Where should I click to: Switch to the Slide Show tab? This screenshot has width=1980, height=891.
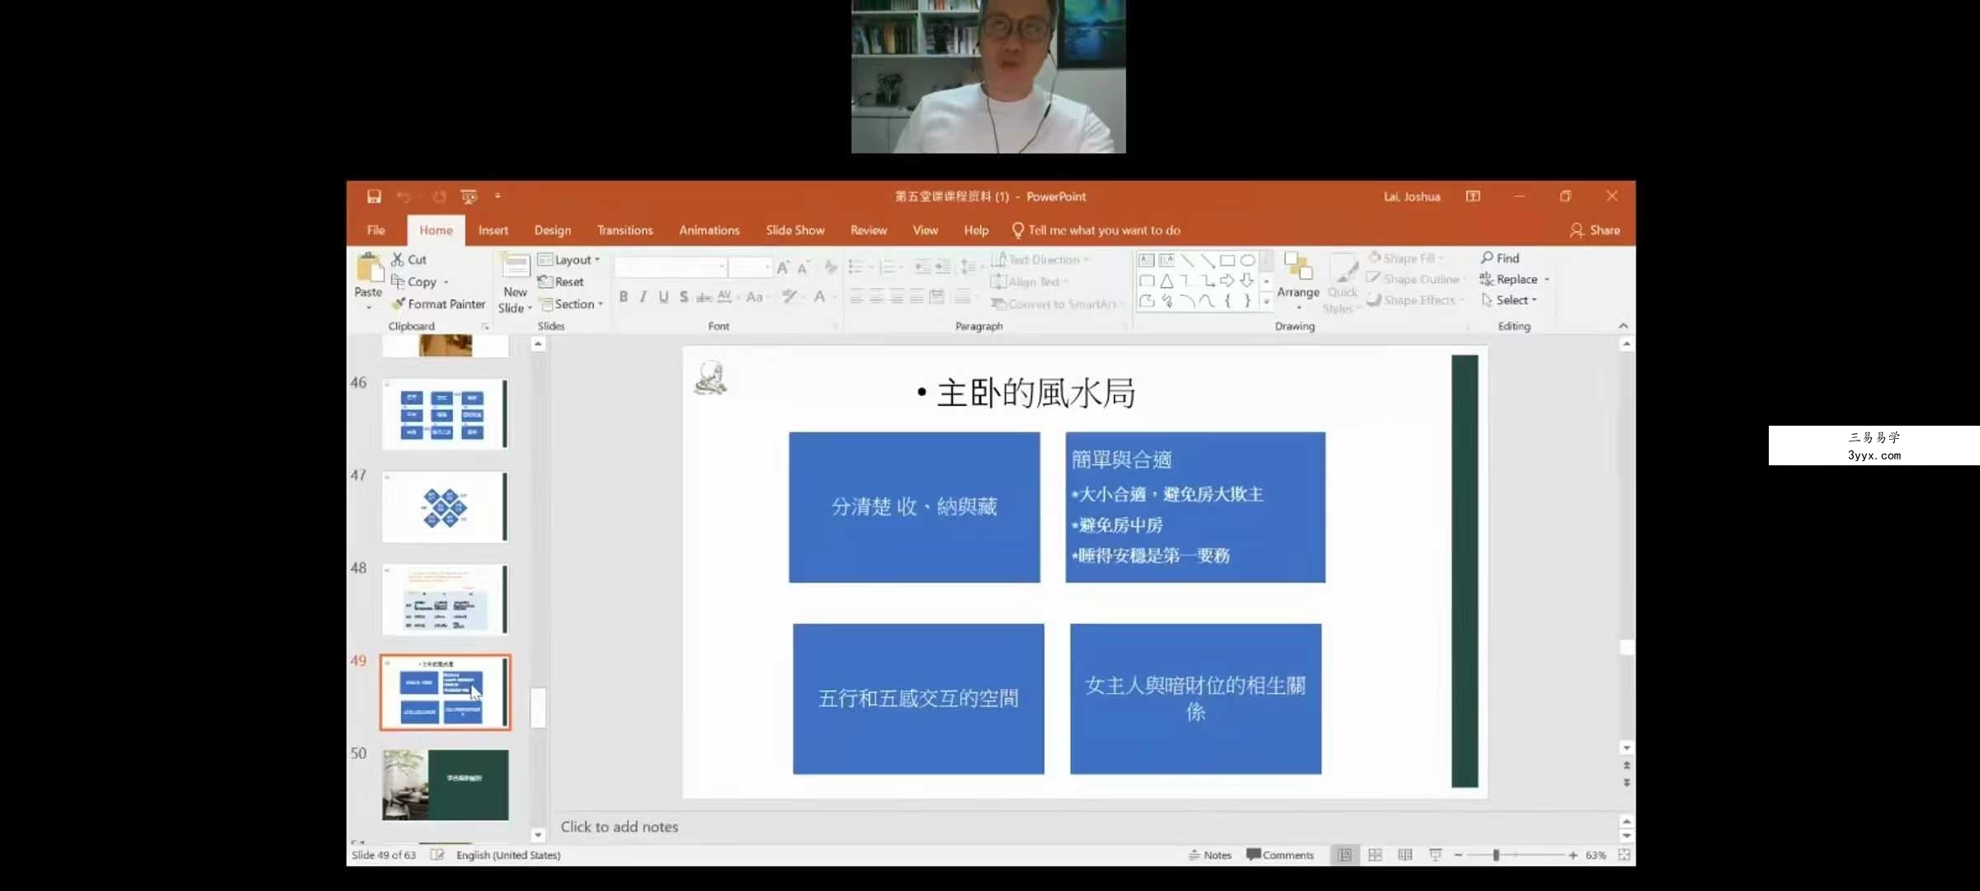[795, 230]
